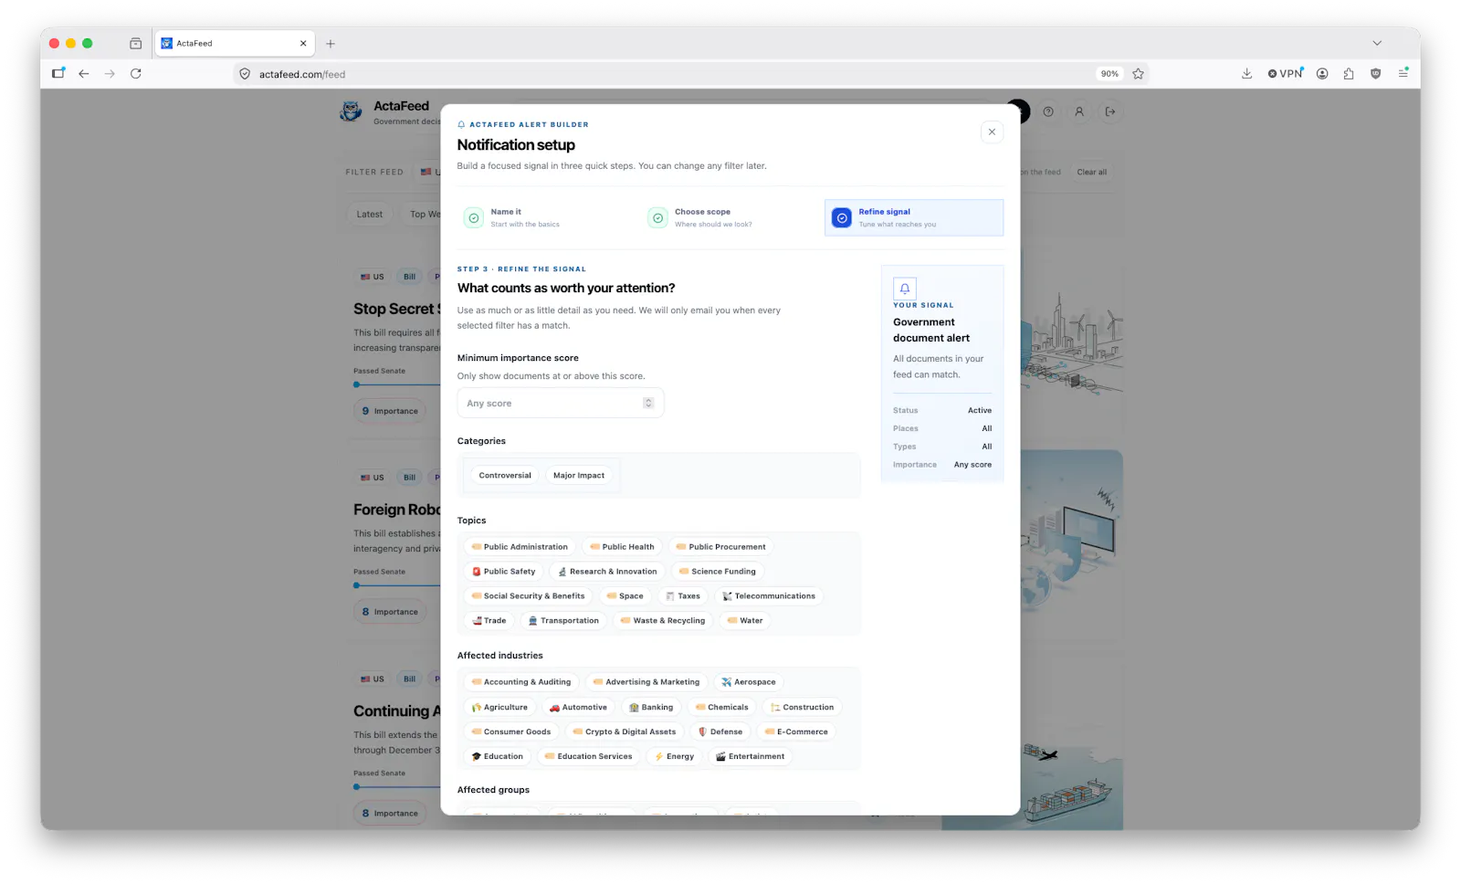Bookmark the page with the star icon
The image size is (1461, 884).
click(x=1138, y=74)
